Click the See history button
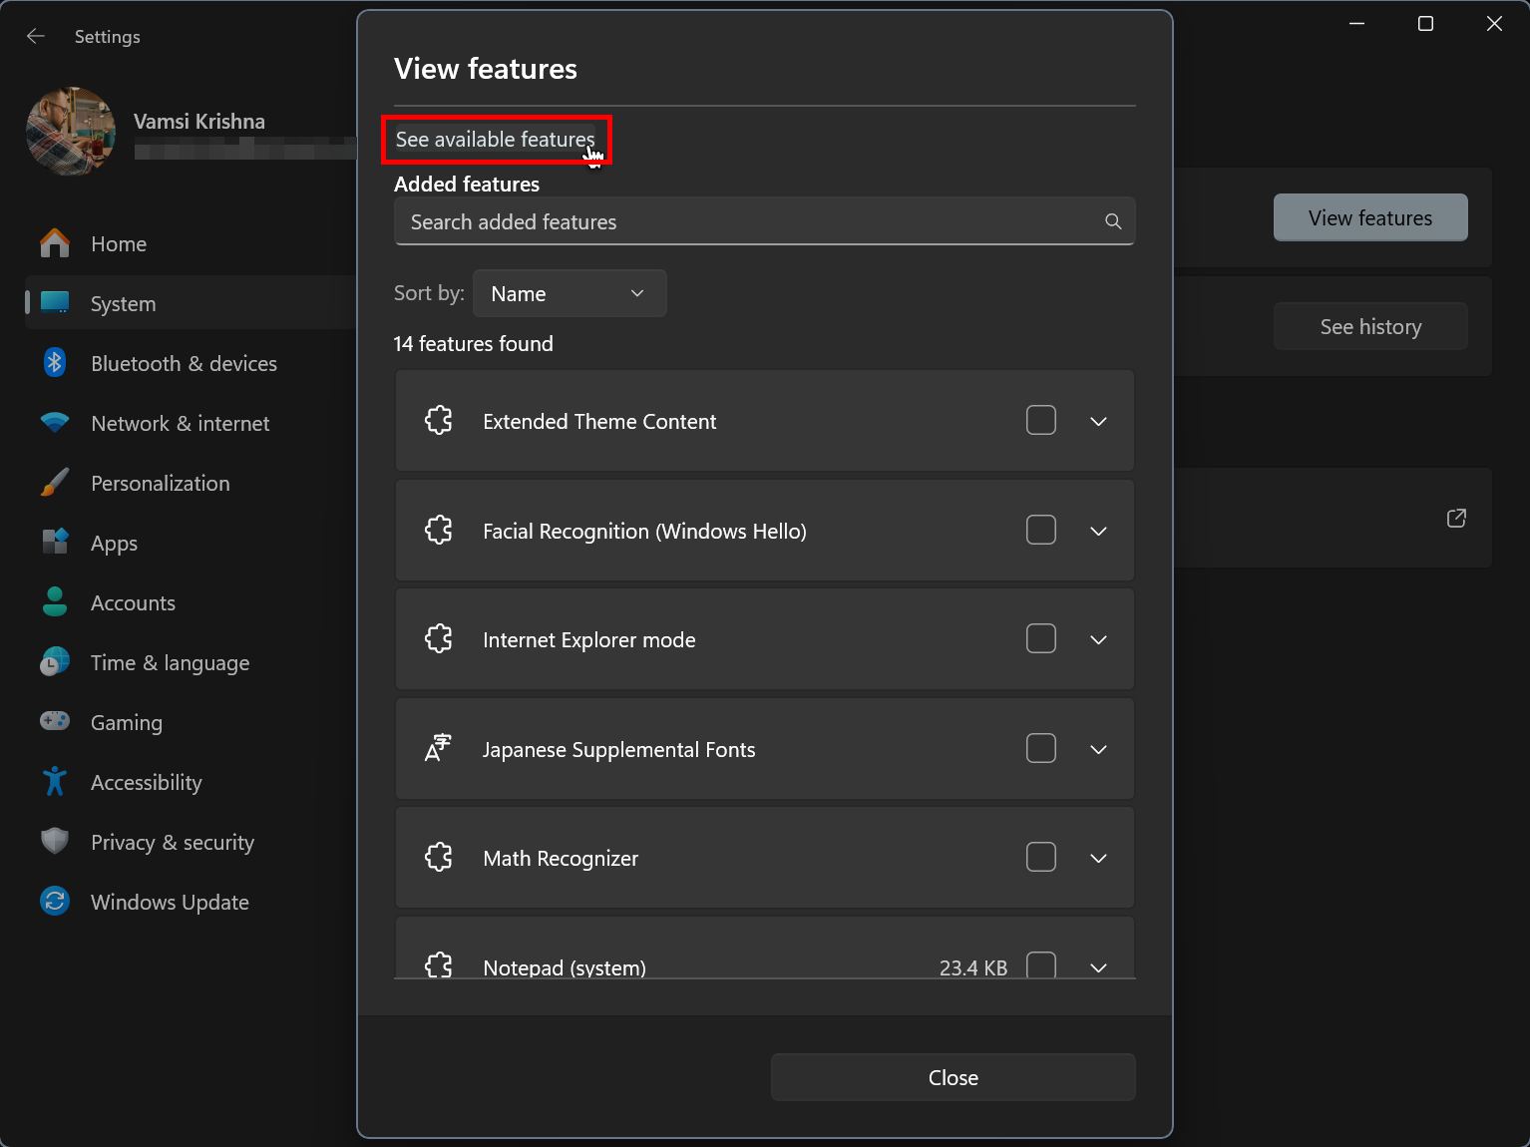This screenshot has width=1530, height=1147. 1370,326
